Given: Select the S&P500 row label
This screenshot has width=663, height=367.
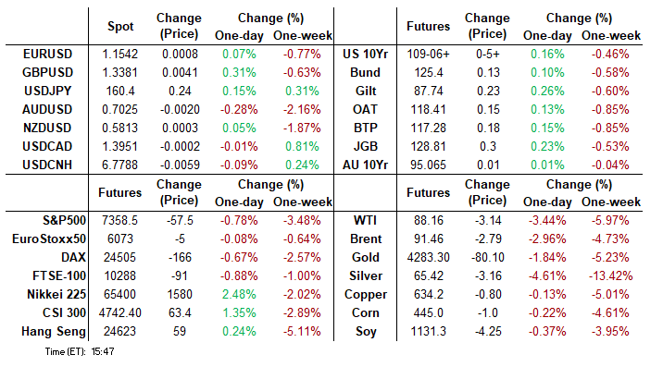Looking at the screenshot, I should point(64,220).
